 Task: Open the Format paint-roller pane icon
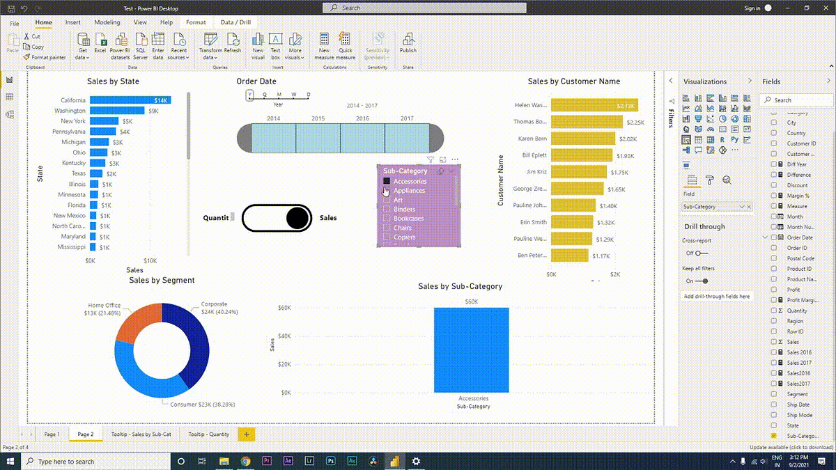tap(709, 180)
